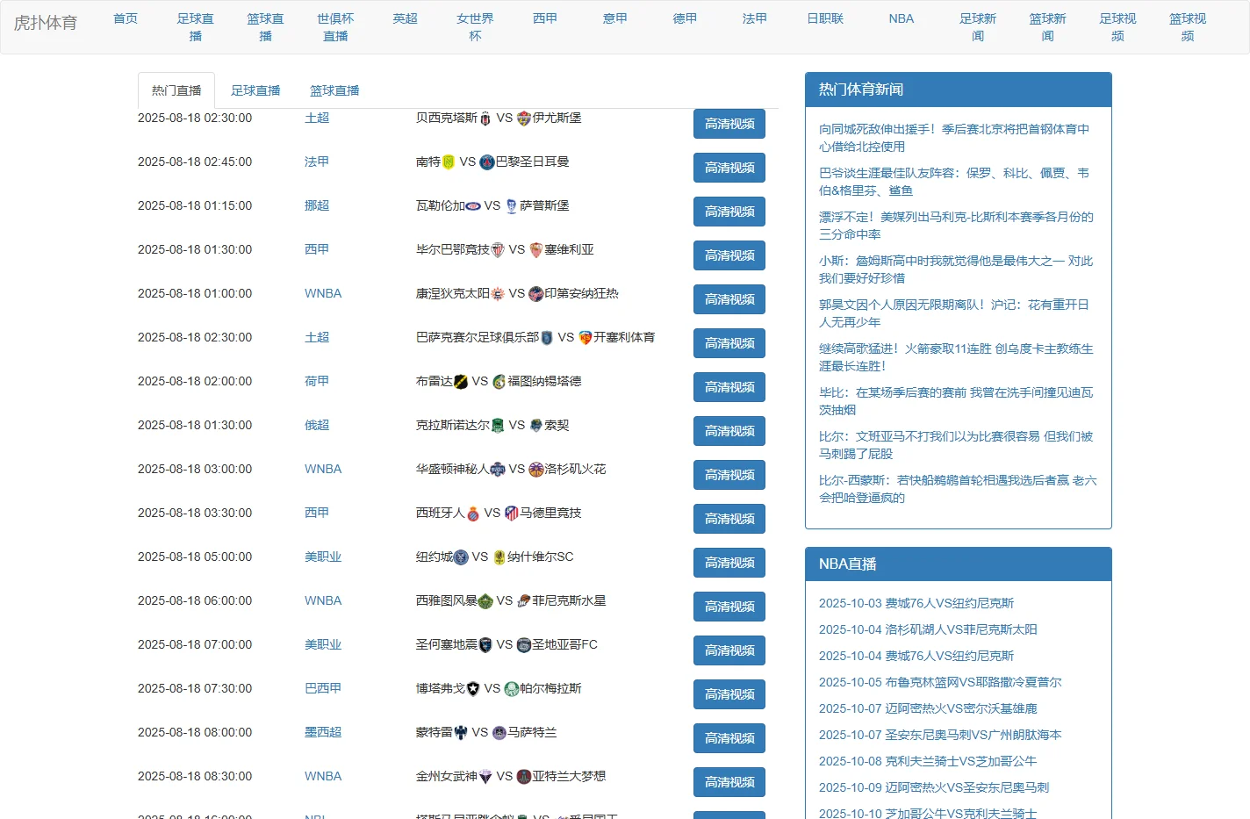Switch to the 热门直播 tab
This screenshot has width=1250, height=819.
pyautogui.click(x=176, y=90)
